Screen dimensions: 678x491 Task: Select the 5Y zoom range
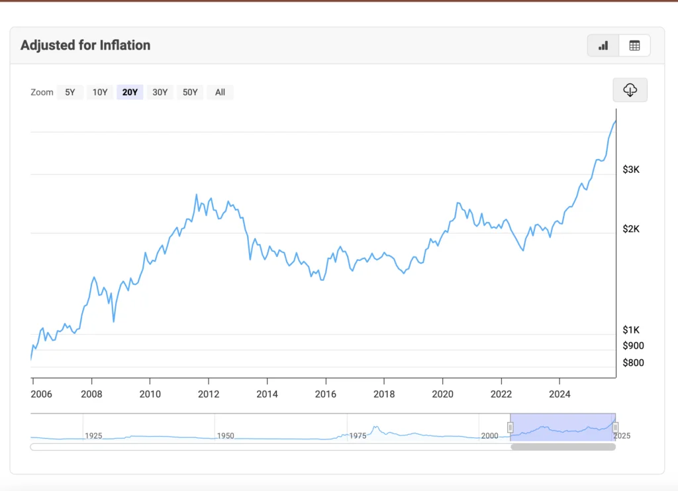pos(70,92)
